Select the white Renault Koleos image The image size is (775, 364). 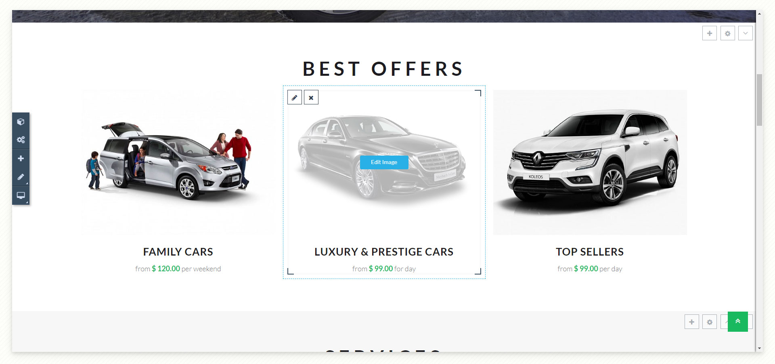(590, 162)
